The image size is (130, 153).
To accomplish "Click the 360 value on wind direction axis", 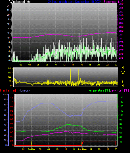I will 9,68.
